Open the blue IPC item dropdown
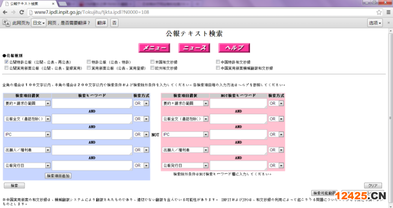This screenshot has width=393, height=208. tap(27, 134)
